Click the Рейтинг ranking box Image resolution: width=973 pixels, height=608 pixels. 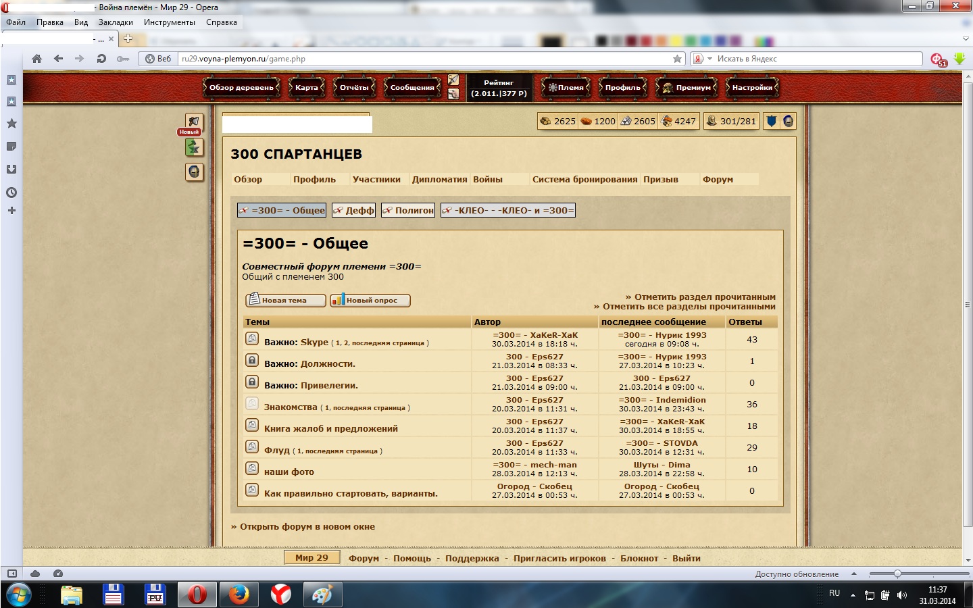point(499,88)
